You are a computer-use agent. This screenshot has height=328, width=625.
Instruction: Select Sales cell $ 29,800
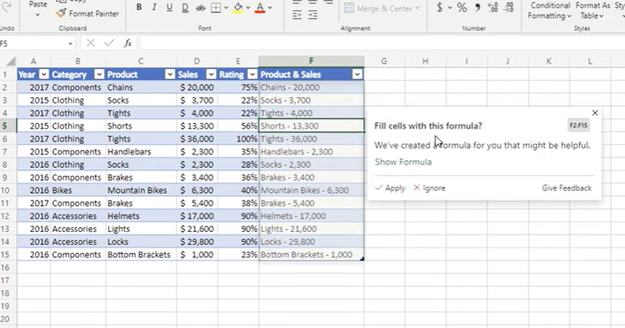(197, 242)
